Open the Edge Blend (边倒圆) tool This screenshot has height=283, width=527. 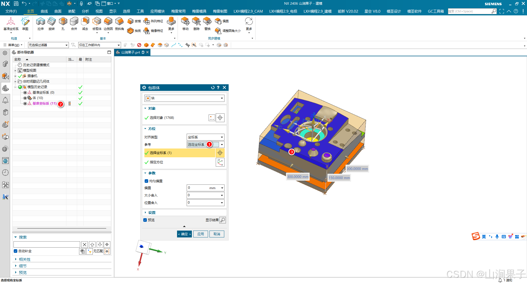point(108,21)
